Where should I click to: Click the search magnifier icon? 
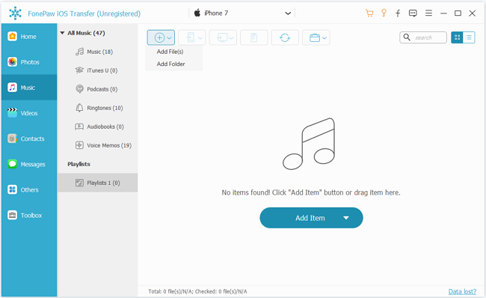coord(407,37)
